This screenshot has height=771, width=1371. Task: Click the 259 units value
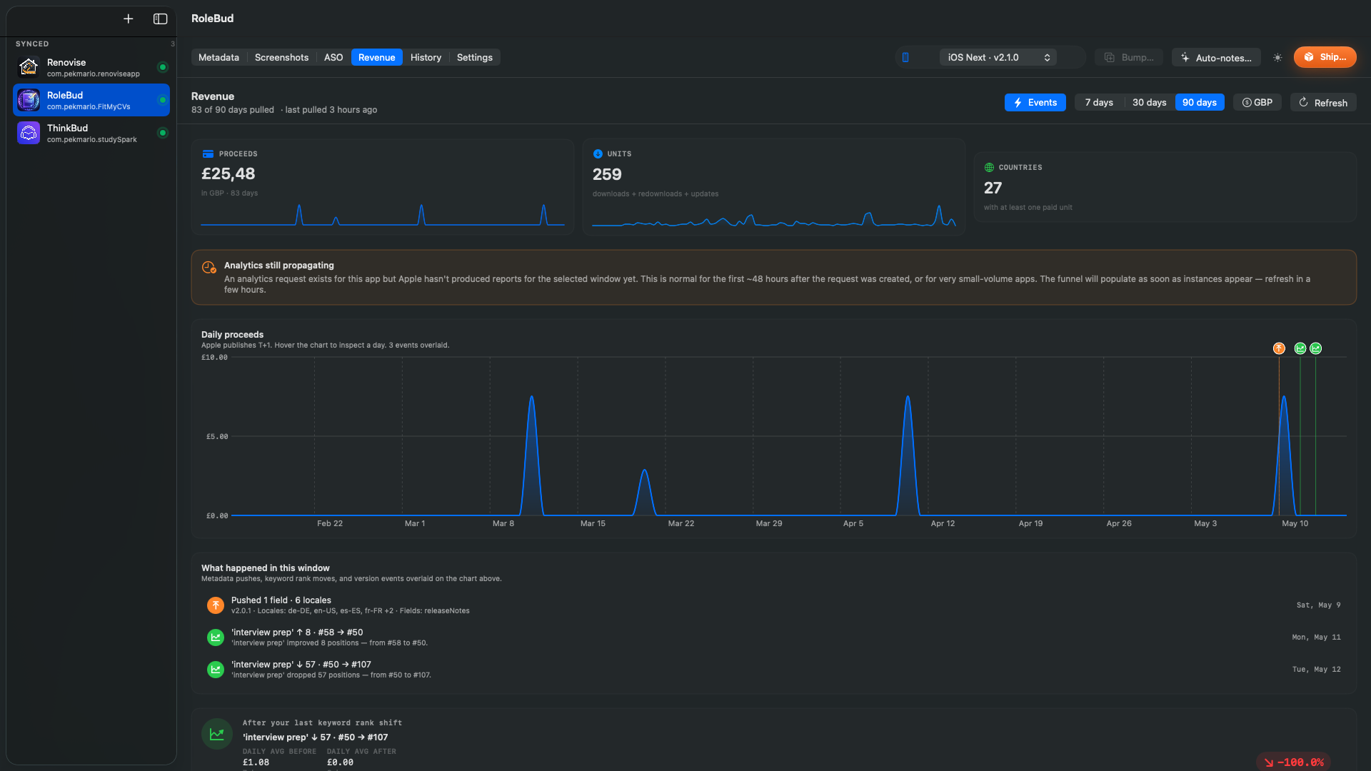(607, 174)
